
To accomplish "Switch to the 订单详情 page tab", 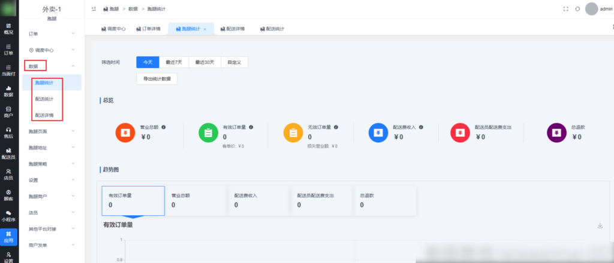I will (148, 29).
